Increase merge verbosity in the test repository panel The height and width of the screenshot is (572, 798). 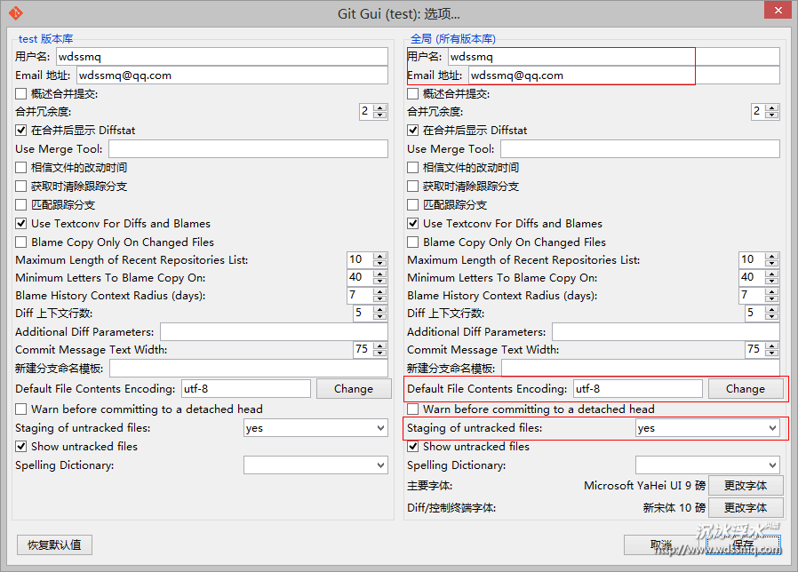click(380, 107)
